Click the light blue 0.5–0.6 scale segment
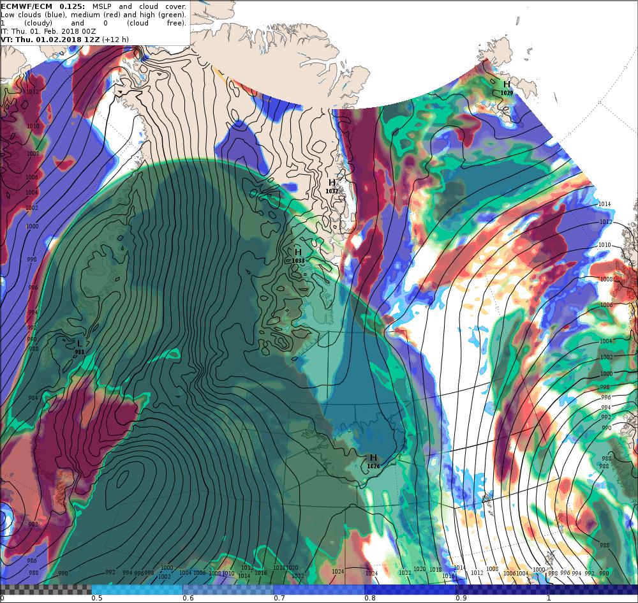 pos(137,590)
